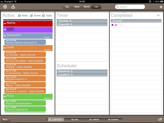Tap the download/import tray icon
This screenshot has width=164, height=123.
point(13,7)
